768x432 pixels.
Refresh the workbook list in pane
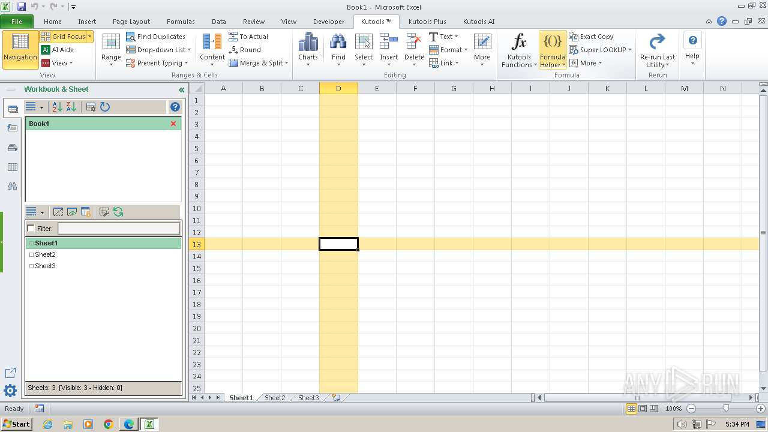click(x=105, y=107)
